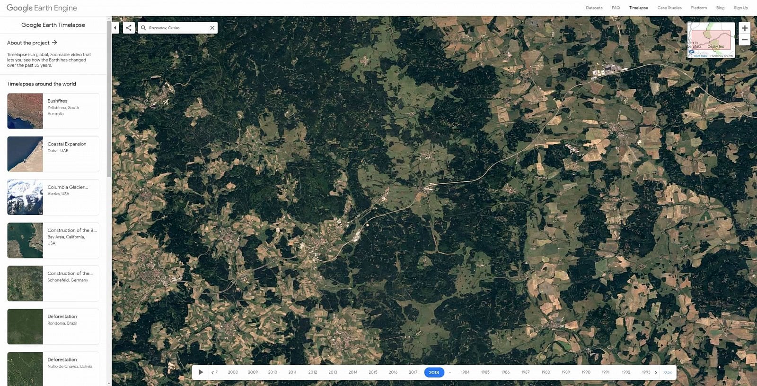Open Coastal Expansion Dubai card
757x386 pixels.
tap(53, 154)
